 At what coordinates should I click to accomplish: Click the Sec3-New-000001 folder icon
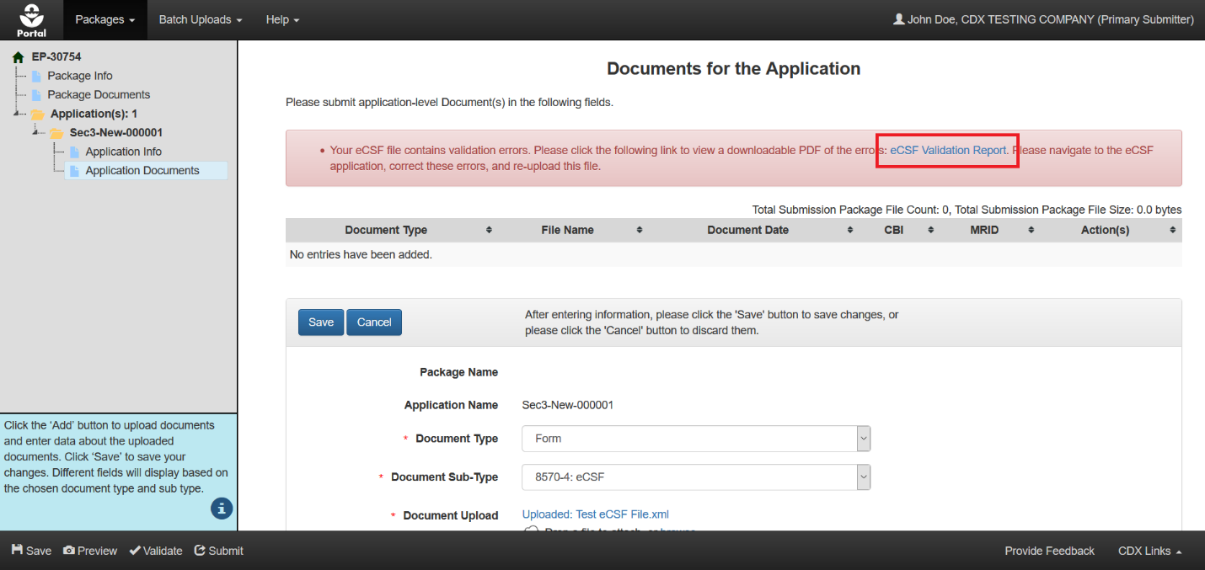tap(56, 133)
